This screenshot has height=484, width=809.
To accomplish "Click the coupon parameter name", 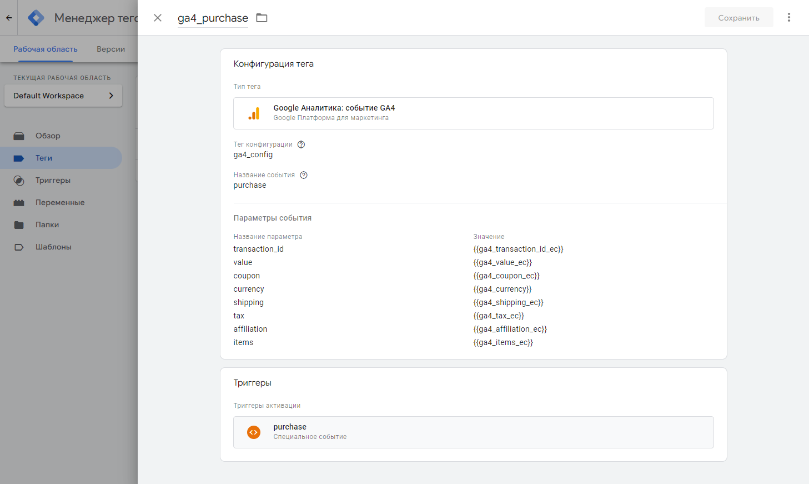I will pyautogui.click(x=247, y=276).
